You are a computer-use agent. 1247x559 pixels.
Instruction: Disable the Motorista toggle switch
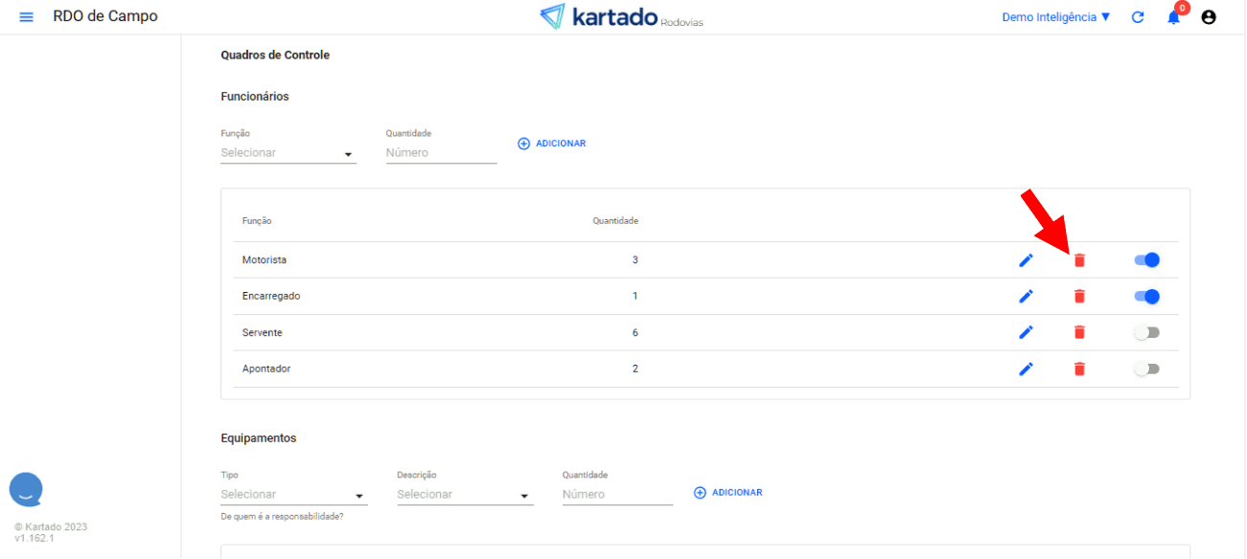click(x=1146, y=260)
